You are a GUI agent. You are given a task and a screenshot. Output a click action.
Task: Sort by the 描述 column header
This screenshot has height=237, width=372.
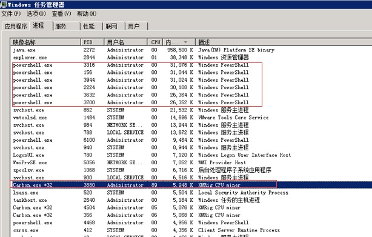pos(284,42)
